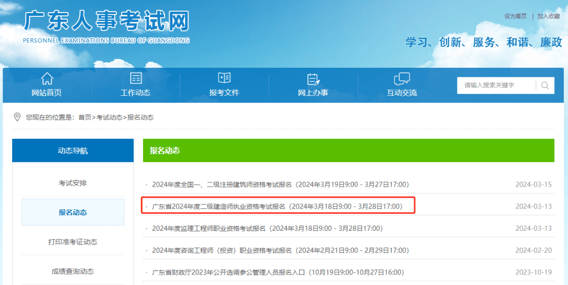Click the 动态导航 sidebar header
Screen dimensions: 568x285
[73, 150]
